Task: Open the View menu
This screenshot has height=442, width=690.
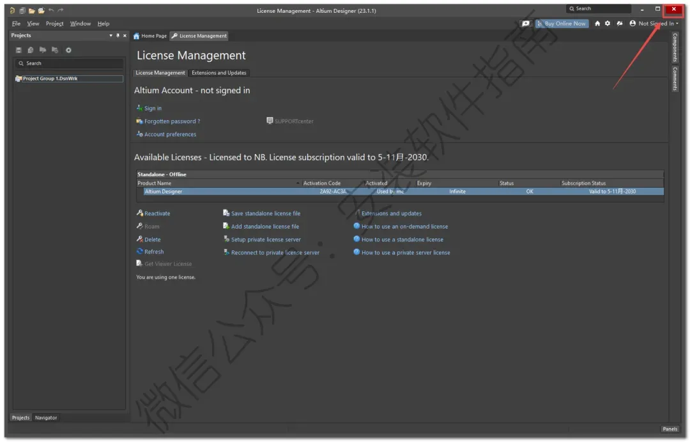Action: [33, 23]
